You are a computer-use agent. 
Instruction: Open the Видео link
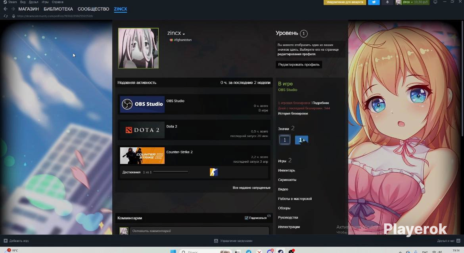click(283, 189)
